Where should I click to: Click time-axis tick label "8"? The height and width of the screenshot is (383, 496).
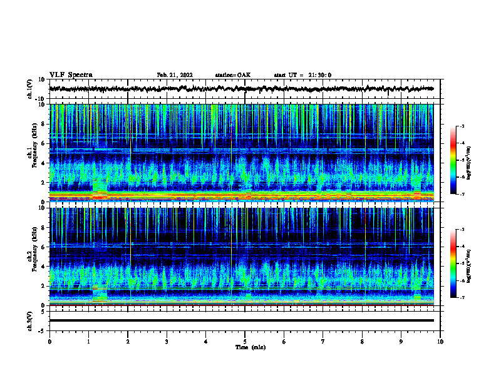362,342
